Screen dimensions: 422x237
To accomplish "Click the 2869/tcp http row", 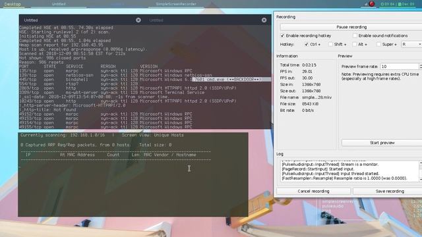I will [128, 88].
